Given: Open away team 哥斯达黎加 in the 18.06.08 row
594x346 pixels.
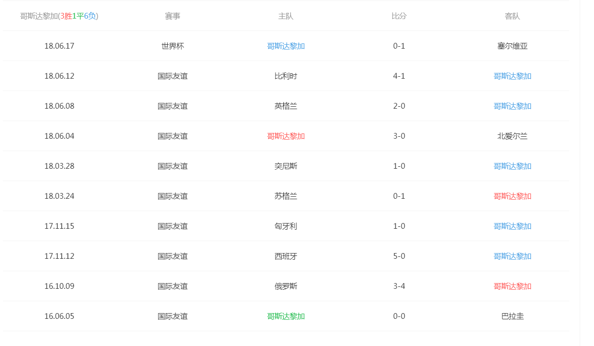Looking at the screenshot, I should click(x=513, y=106).
